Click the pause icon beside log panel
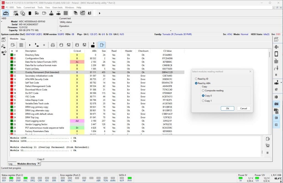283x183 pixels. [268, 153]
